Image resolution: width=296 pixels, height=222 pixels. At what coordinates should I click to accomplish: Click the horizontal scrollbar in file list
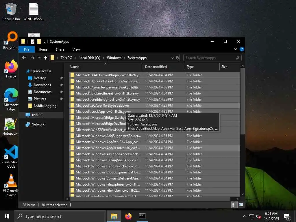tap(150, 199)
